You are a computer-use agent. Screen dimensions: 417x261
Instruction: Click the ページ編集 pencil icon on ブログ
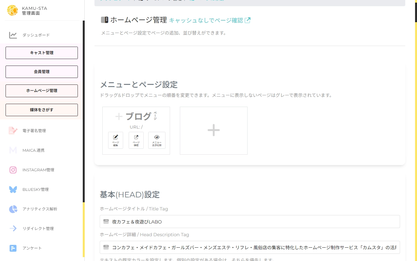point(116,137)
